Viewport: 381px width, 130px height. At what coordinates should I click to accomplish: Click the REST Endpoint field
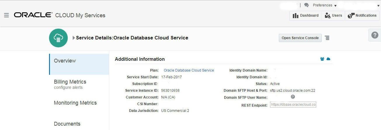tap(293, 105)
